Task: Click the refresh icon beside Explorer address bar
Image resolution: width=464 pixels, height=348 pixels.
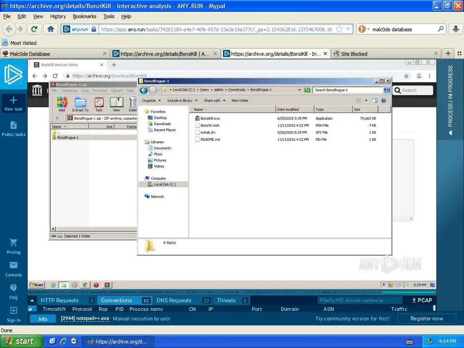Action: [308, 90]
